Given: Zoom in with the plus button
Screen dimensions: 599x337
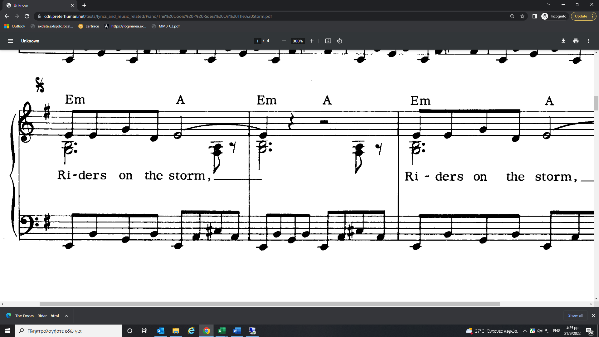Looking at the screenshot, I should (311, 41).
